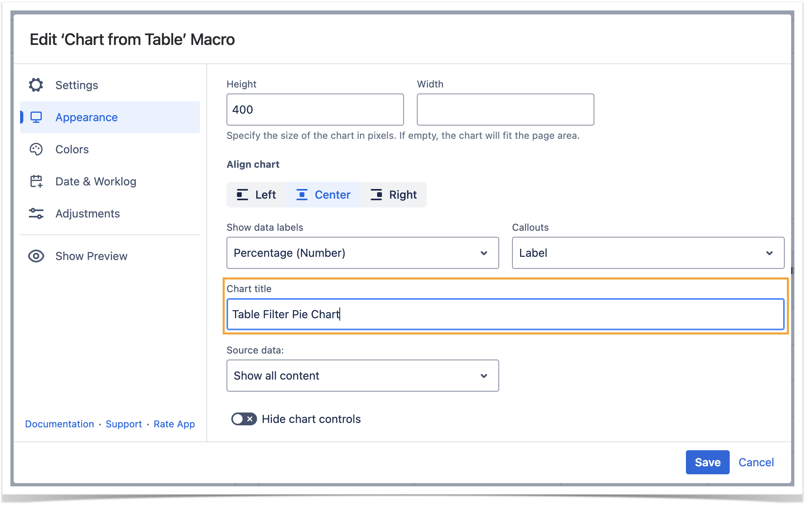Viewport: 808px width, 506px height.
Task: Click the Date & Worklog calendar icon
Action: [x=36, y=181]
